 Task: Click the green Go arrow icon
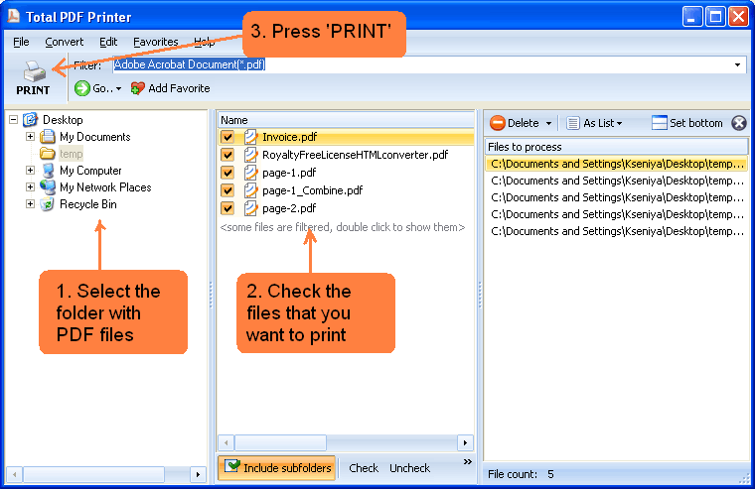pyautogui.click(x=81, y=88)
